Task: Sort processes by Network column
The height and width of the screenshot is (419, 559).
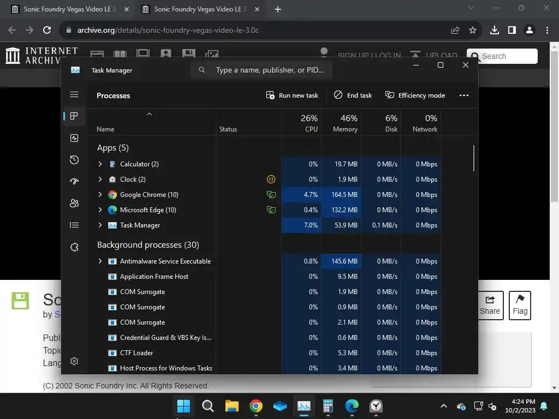Action: [x=421, y=122]
